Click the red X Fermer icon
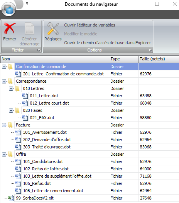 [10, 28]
